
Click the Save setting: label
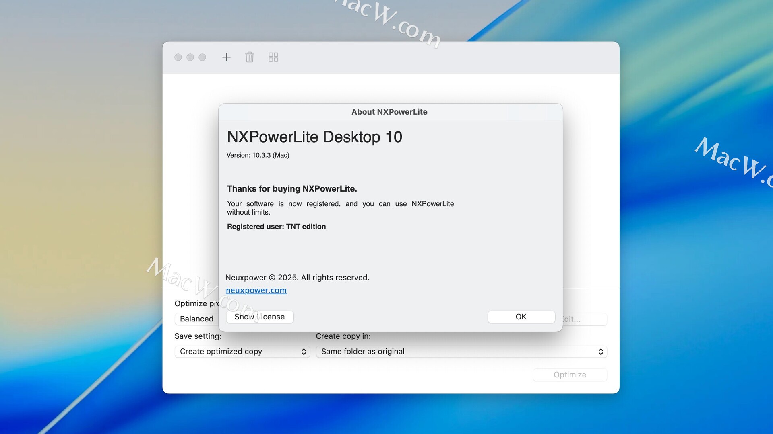click(x=198, y=336)
